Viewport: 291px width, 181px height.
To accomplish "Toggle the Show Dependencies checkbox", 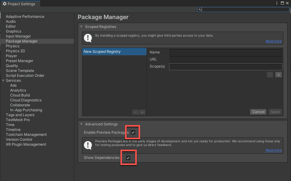I will (128, 157).
